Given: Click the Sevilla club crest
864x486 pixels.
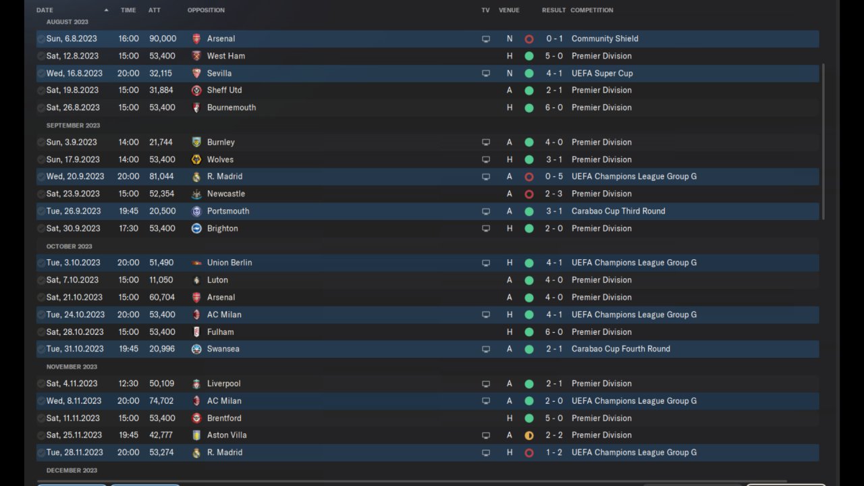Looking at the screenshot, I should pos(196,74).
